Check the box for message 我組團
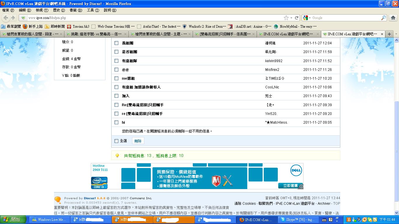 (116, 43)
